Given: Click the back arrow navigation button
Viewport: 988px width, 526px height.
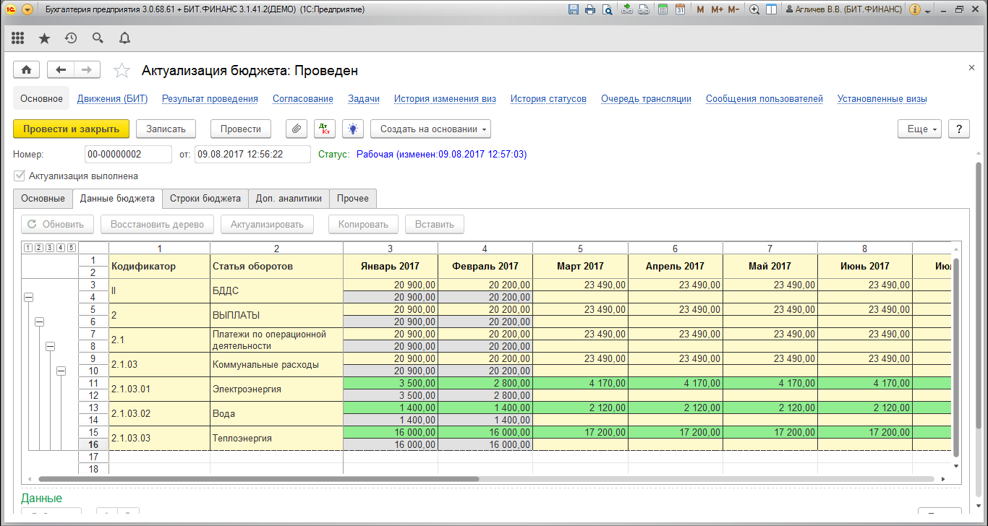Looking at the screenshot, I should (x=61, y=69).
